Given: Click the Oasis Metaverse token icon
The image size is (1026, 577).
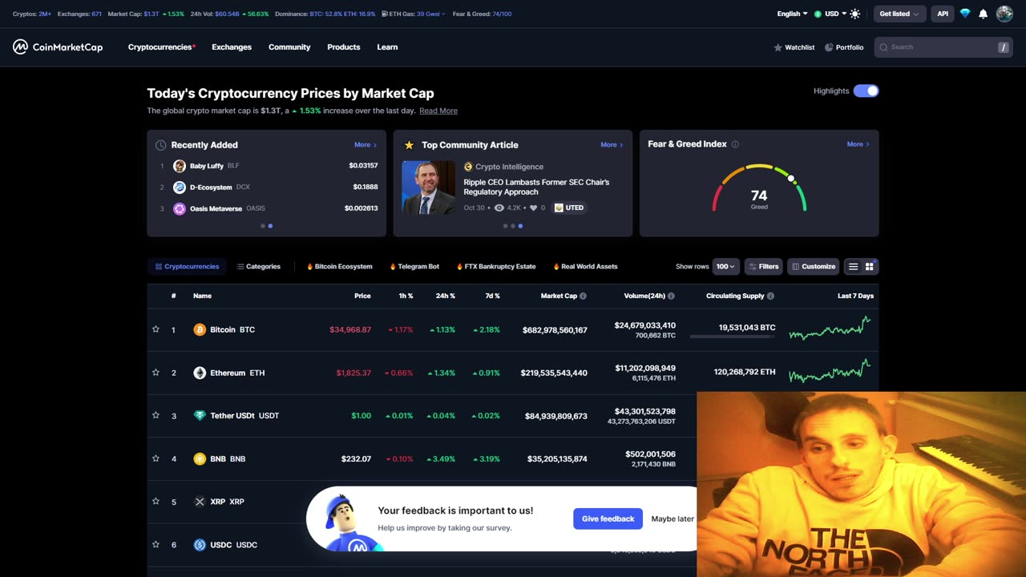Looking at the screenshot, I should (x=180, y=208).
